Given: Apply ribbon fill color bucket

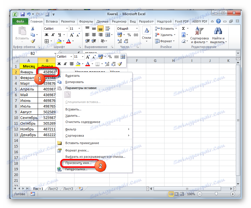Looking at the screenshot, I should click(x=59, y=41).
